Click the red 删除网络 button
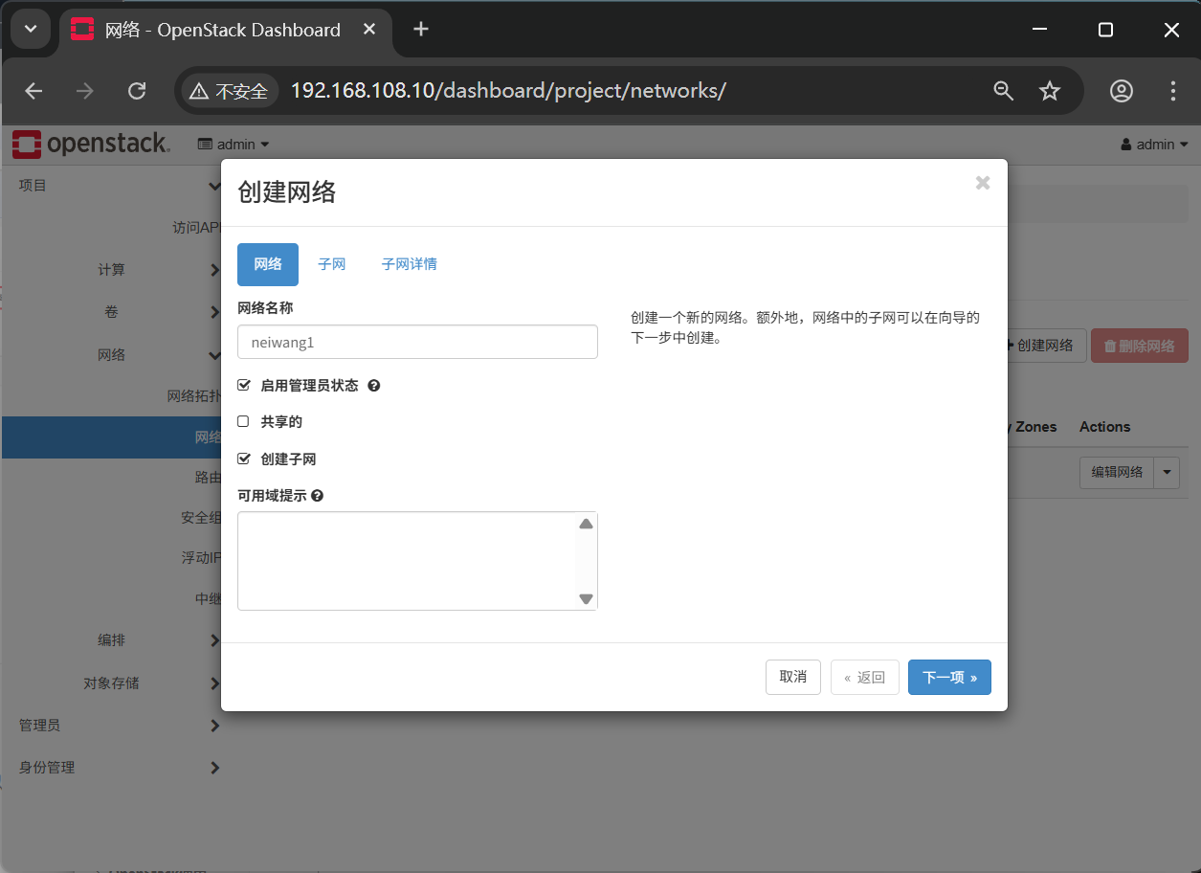This screenshot has width=1201, height=873. pos(1140,346)
